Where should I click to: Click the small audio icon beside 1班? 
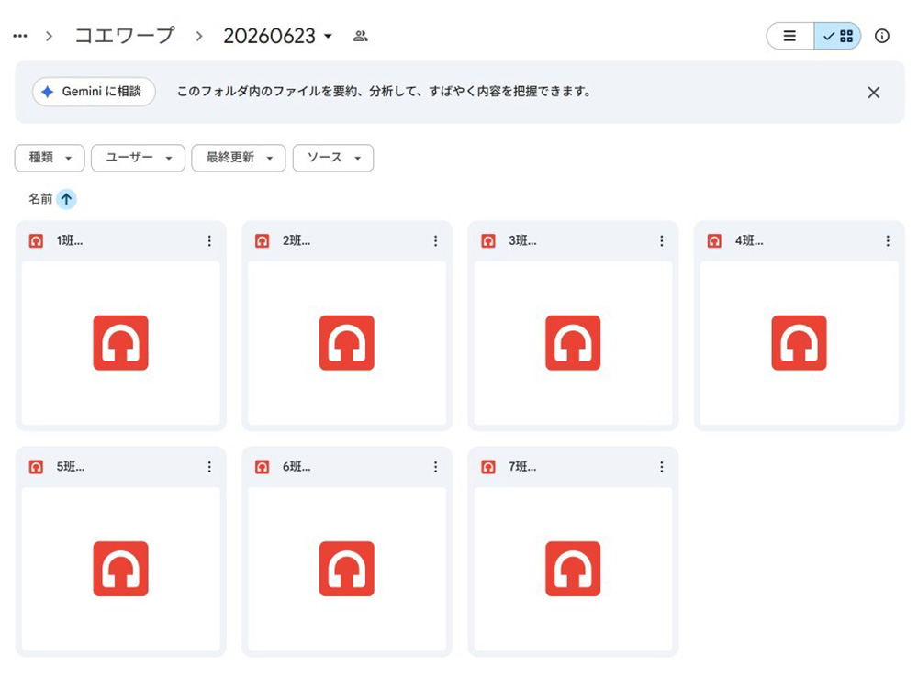(37, 241)
